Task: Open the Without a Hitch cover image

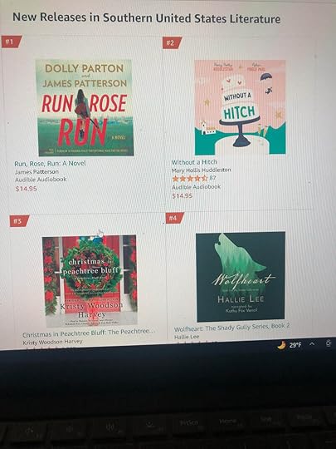Action: (240, 107)
